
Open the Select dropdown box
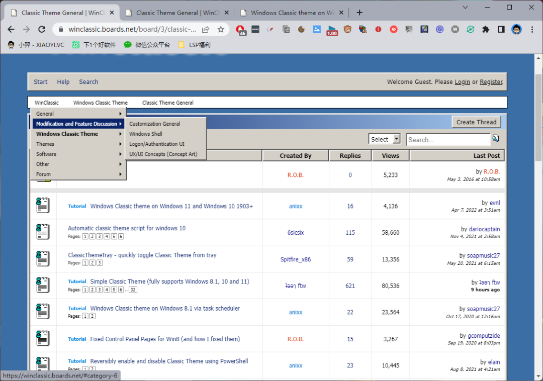pos(385,139)
